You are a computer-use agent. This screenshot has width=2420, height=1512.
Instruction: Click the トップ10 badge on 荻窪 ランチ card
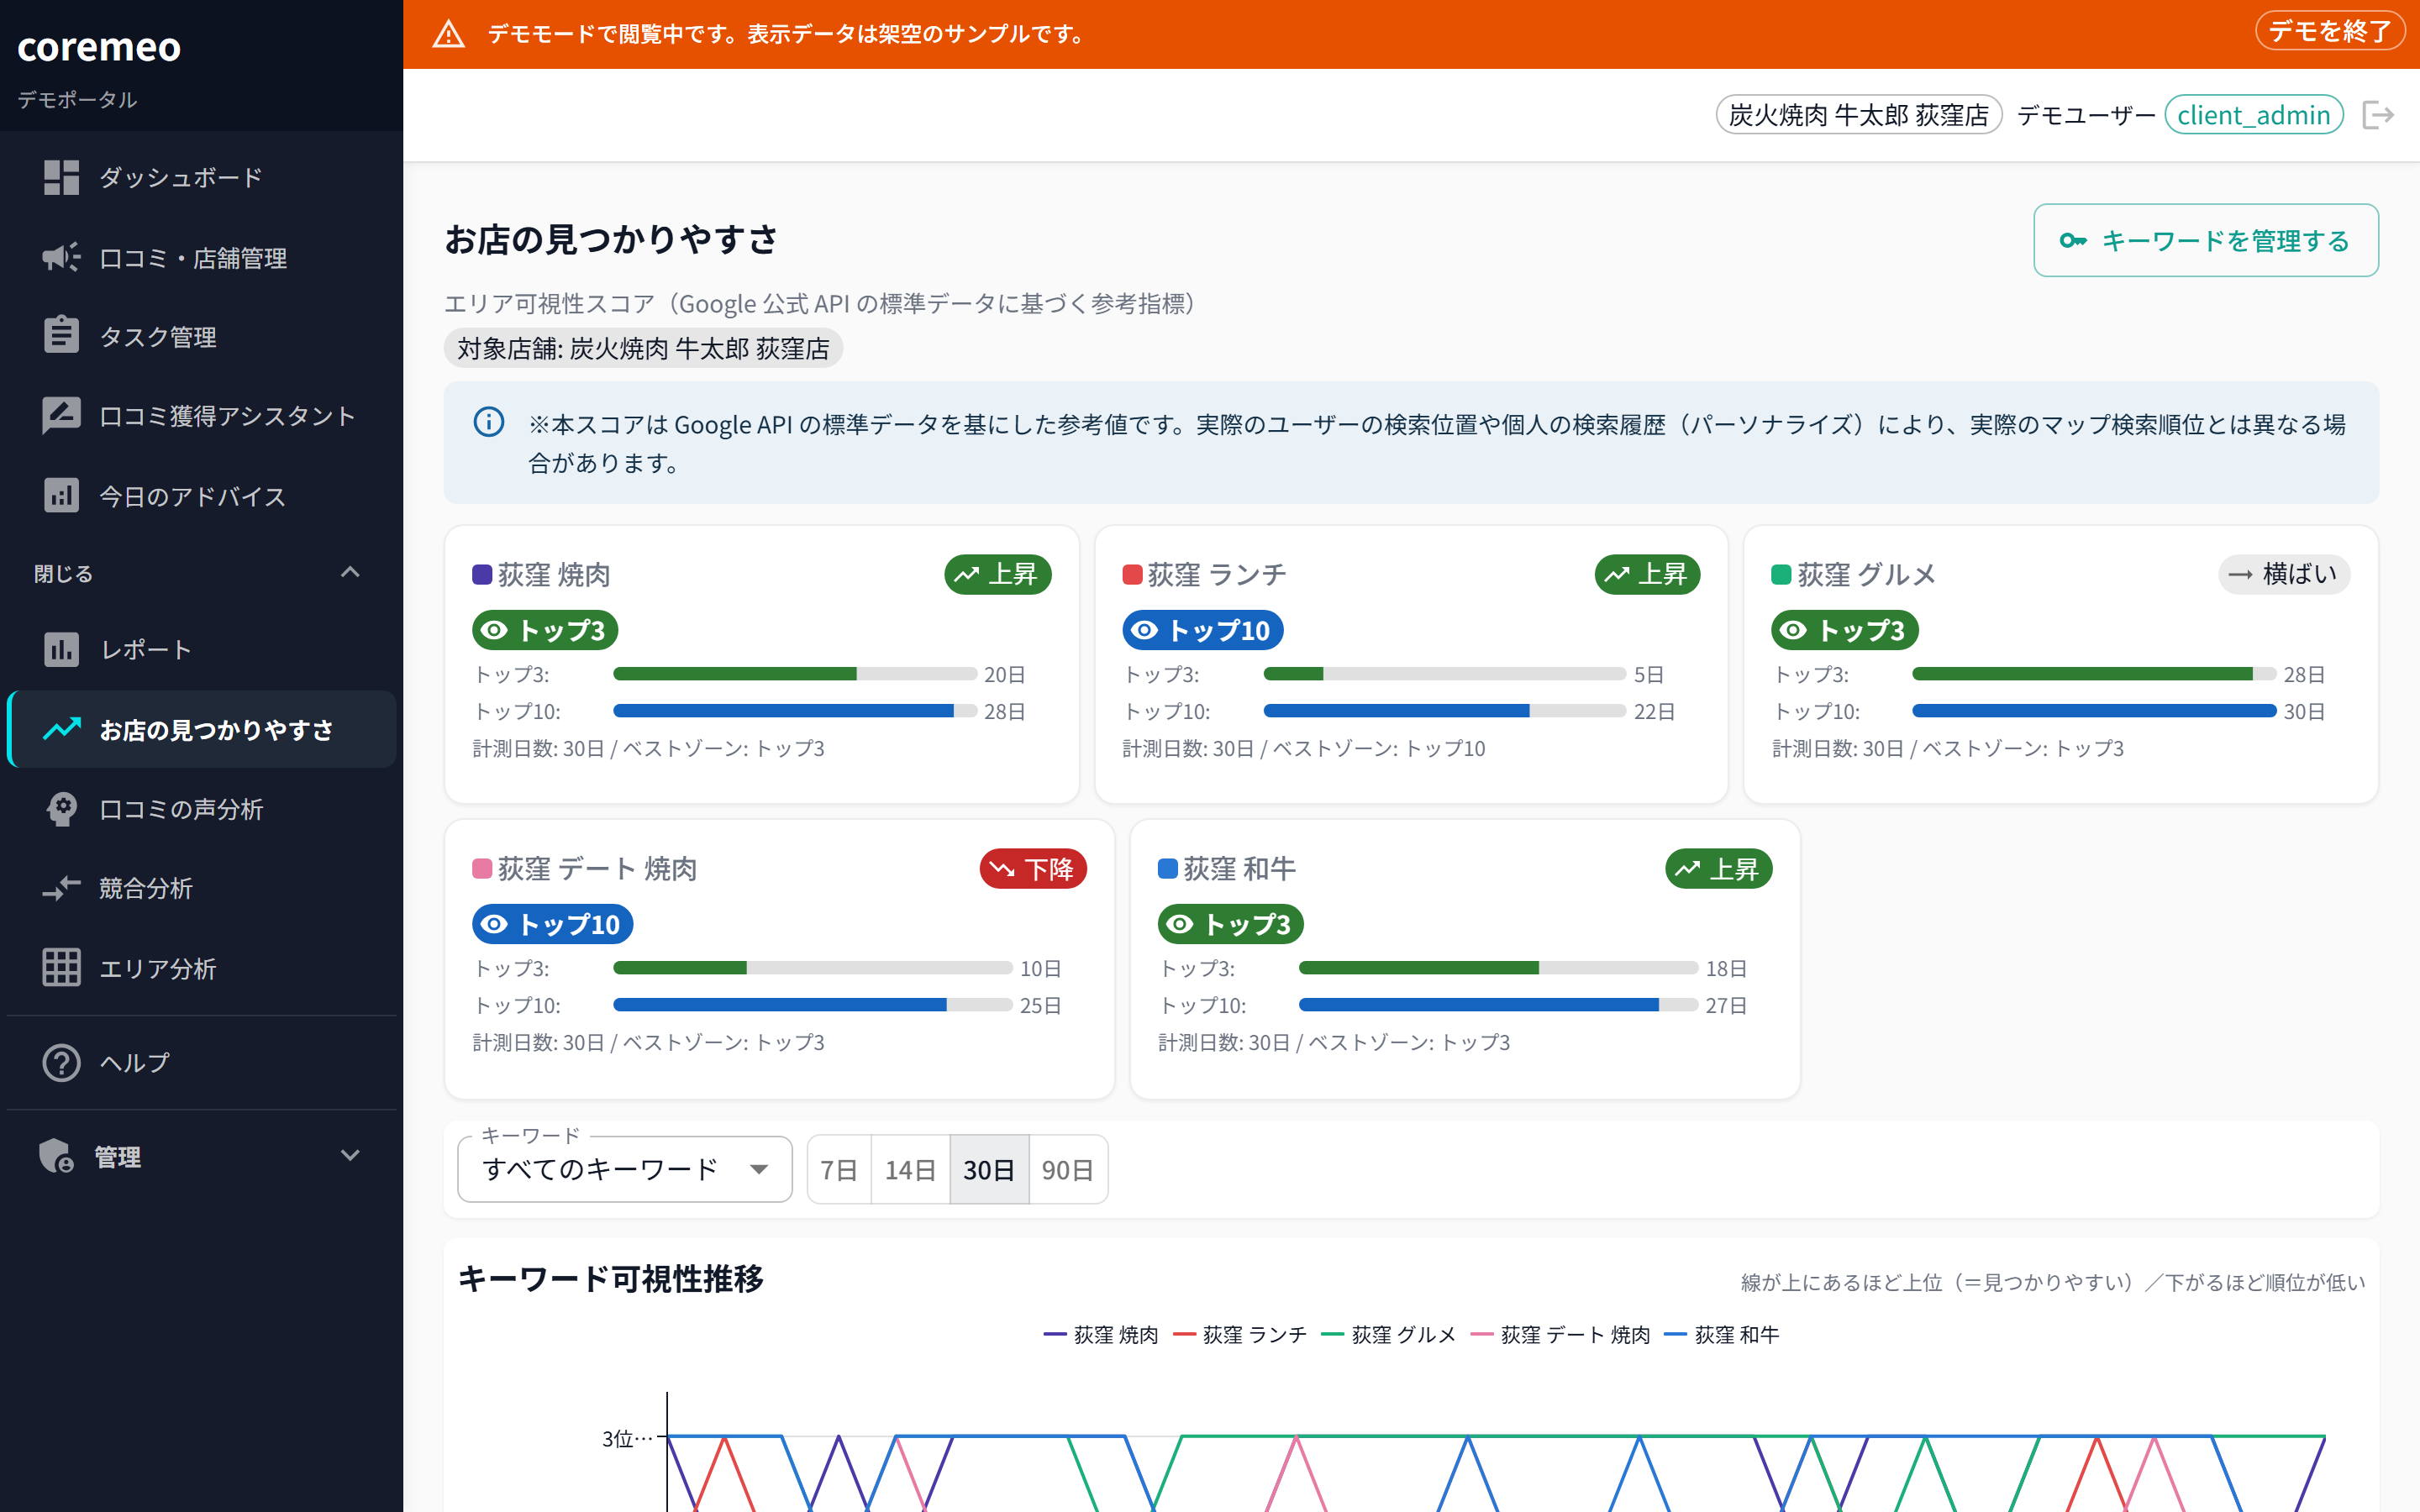1203,630
